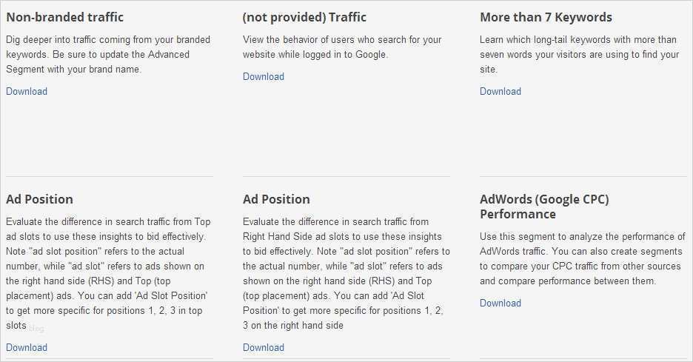Viewport: 693px width, 362px height.
Task: Click the AdWords CPC traffic description paragraph
Action: pos(582,259)
